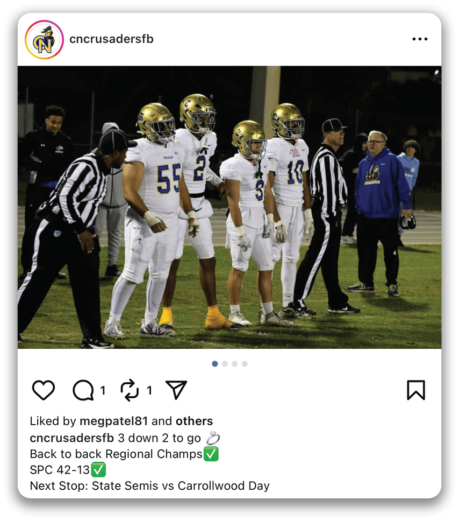Open megpatel81's profile
This screenshot has height=521, width=459.
(x=113, y=421)
